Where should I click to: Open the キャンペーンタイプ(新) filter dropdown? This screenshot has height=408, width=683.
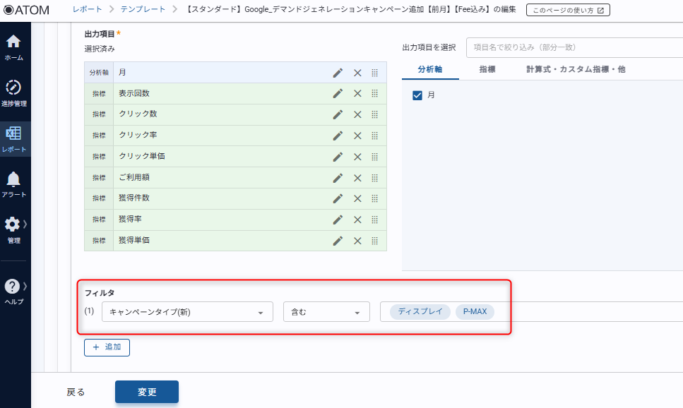[187, 312]
